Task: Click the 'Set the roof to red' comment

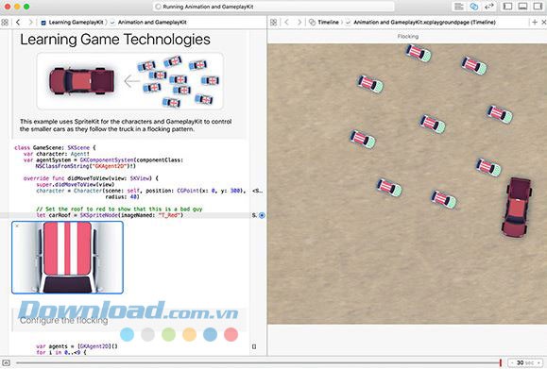Action: pos(119,210)
